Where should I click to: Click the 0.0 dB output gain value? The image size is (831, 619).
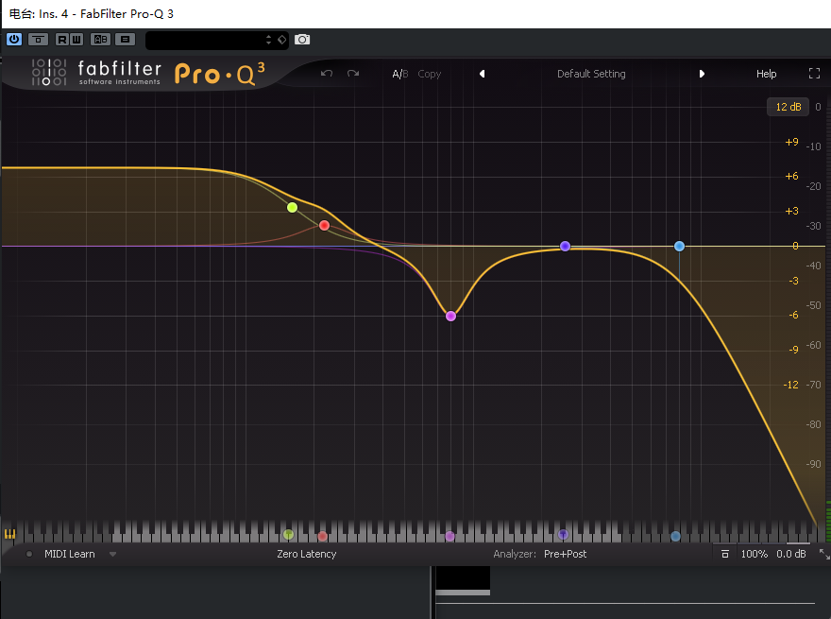791,554
